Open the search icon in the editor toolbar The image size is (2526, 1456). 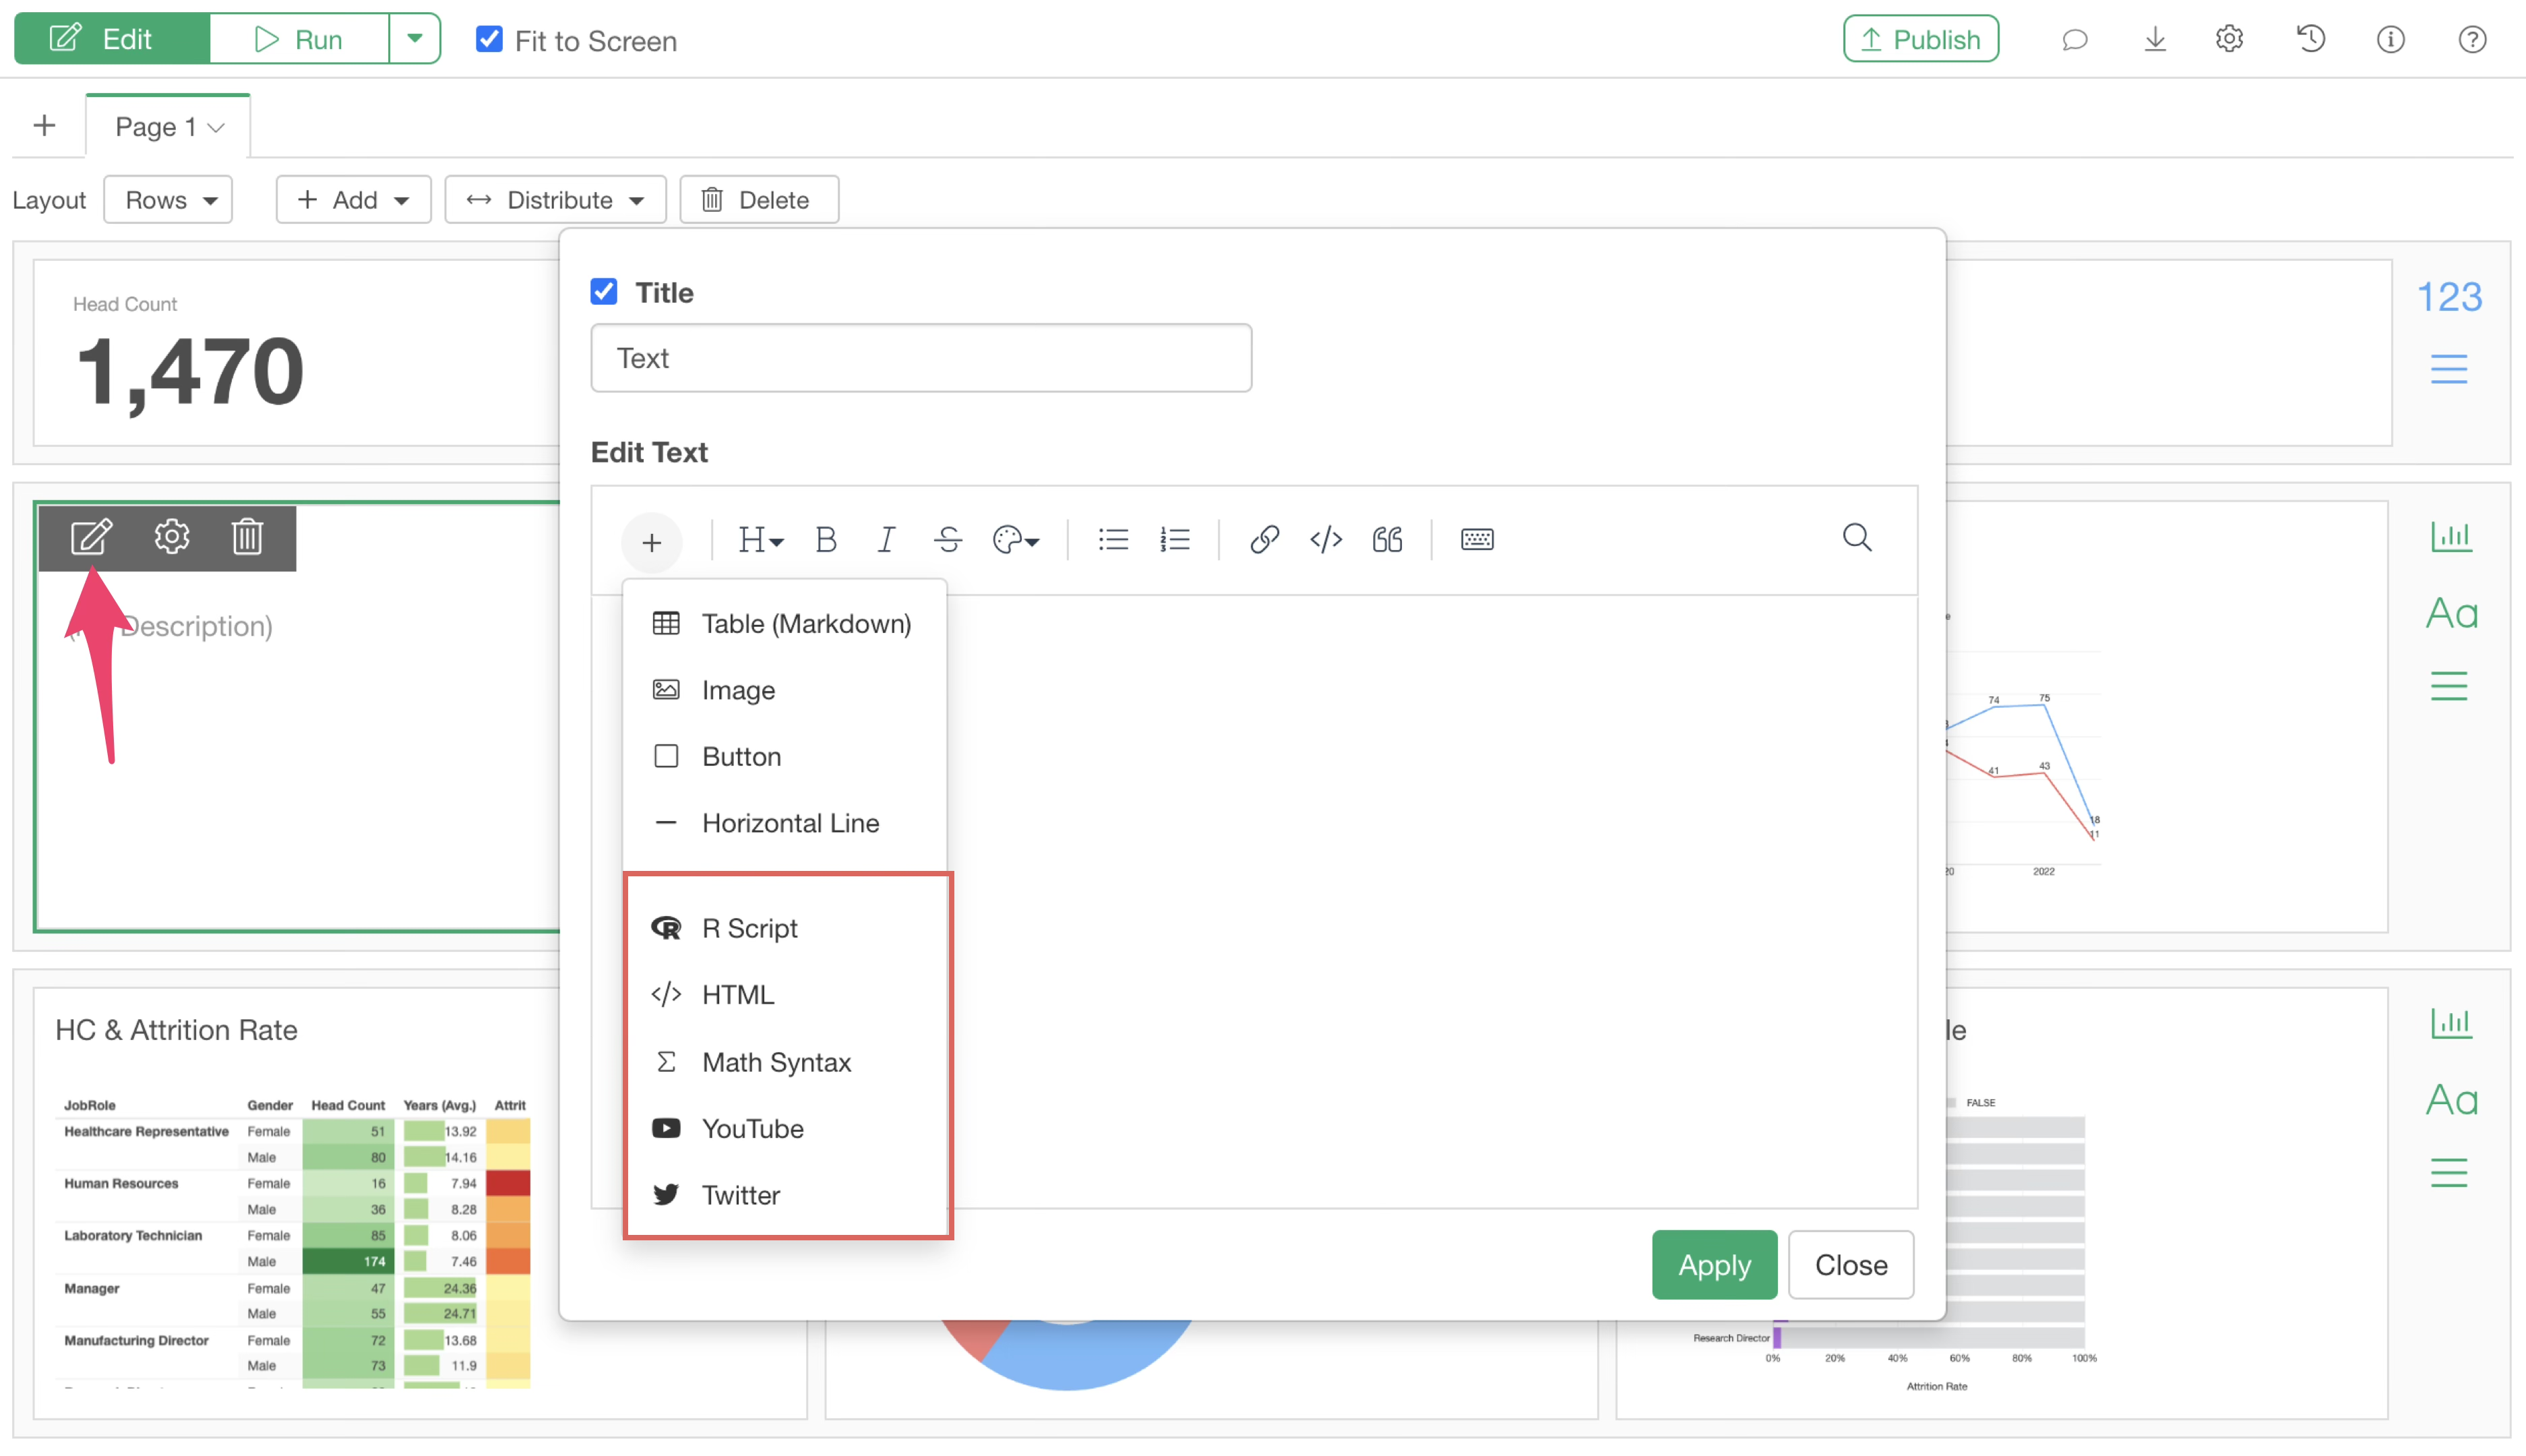pyautogui.click(x=1856, y=538)
